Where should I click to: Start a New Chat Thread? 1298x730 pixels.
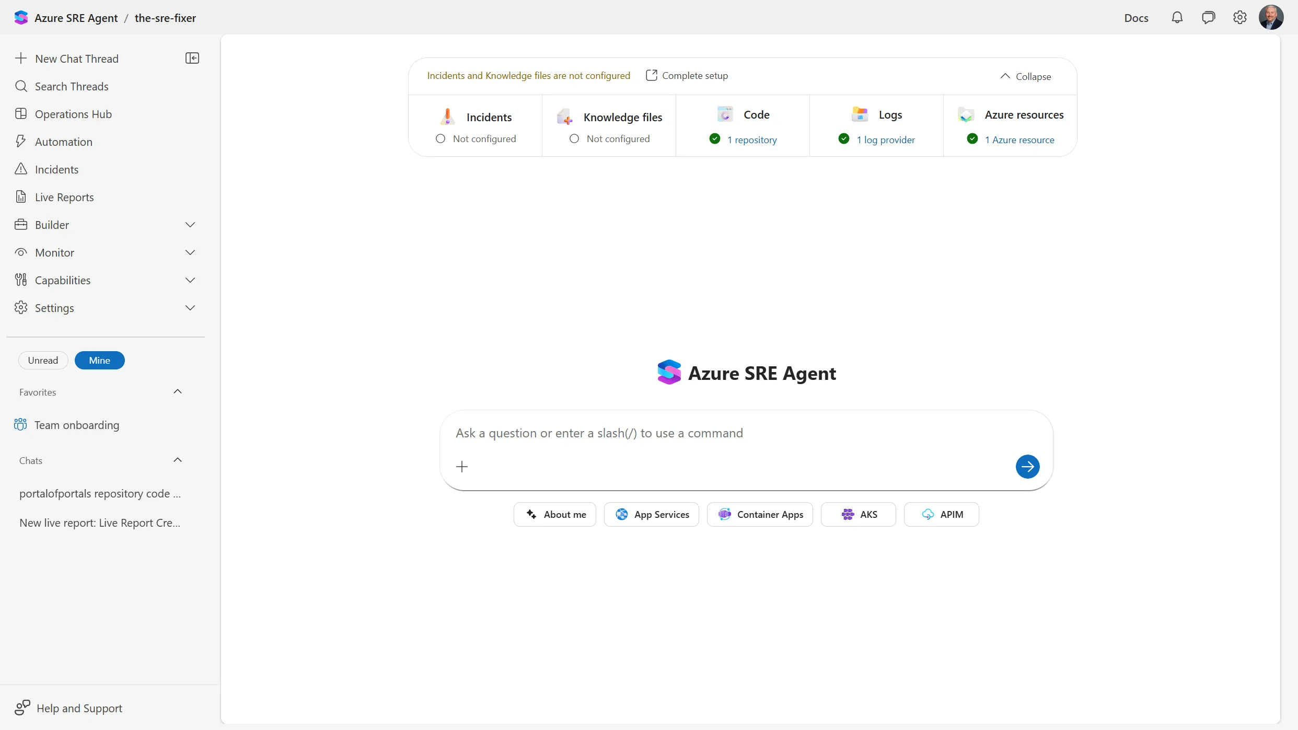[77, 58]
